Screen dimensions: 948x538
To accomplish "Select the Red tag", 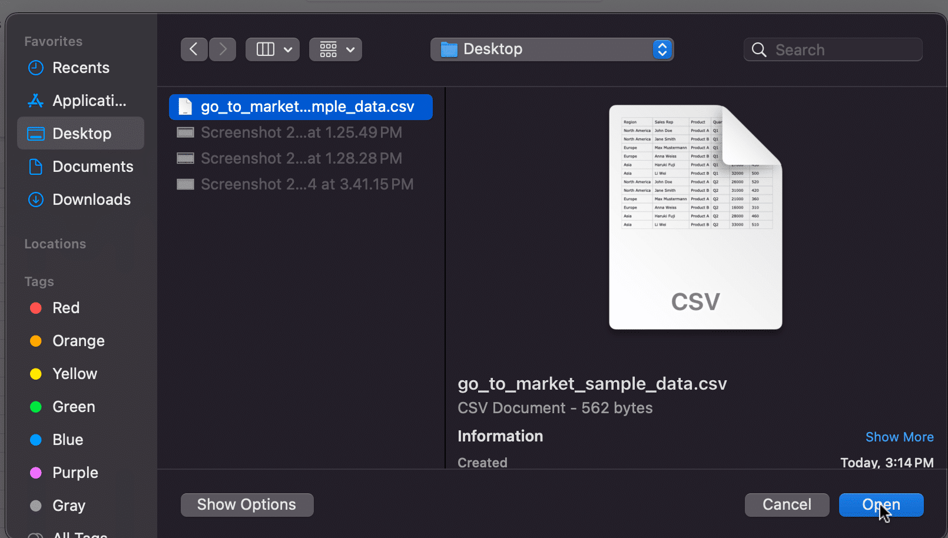I will click(81, 308).
